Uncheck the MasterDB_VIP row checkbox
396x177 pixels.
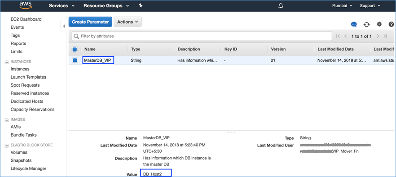75,61
